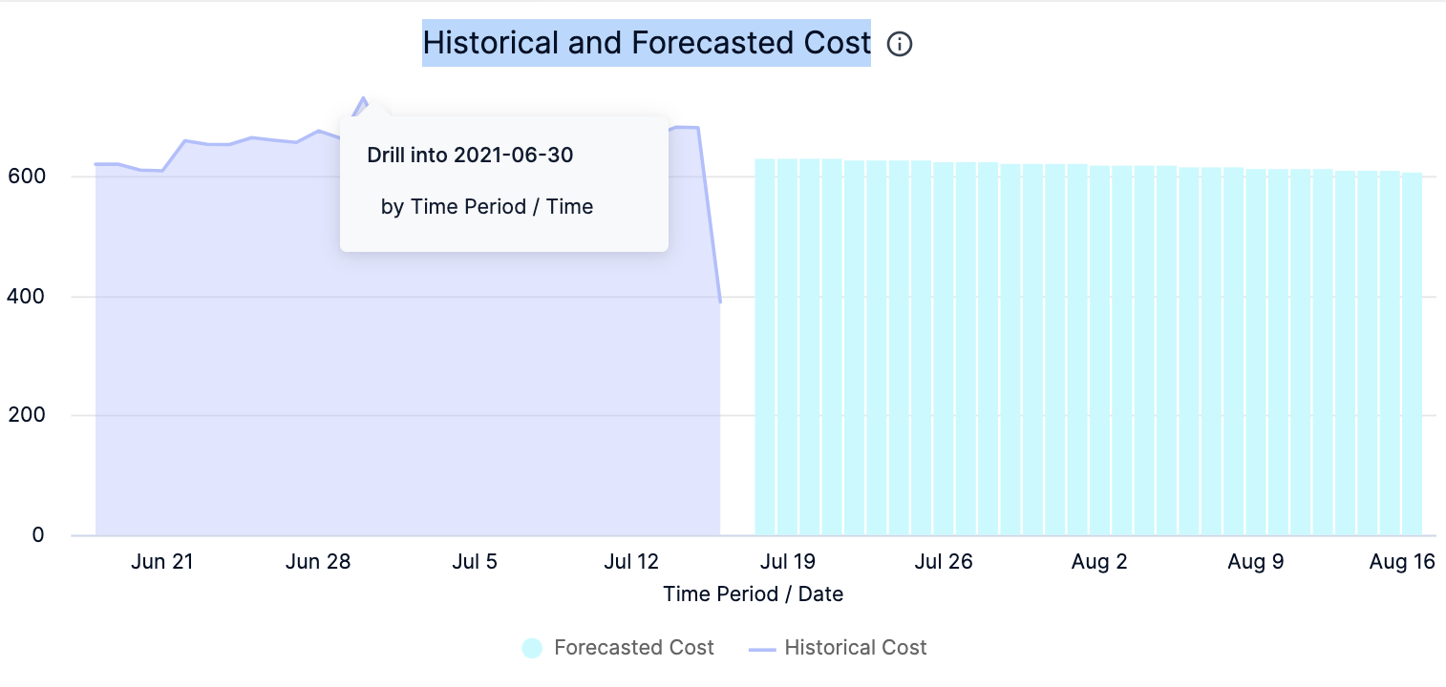Image resolution: width=1446 pixels, height=687 pixels.
Task: Click the historical cost line's peak point
Action: point(363,98)
